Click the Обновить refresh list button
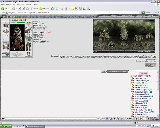160x128 pixels. pos(144,73)
